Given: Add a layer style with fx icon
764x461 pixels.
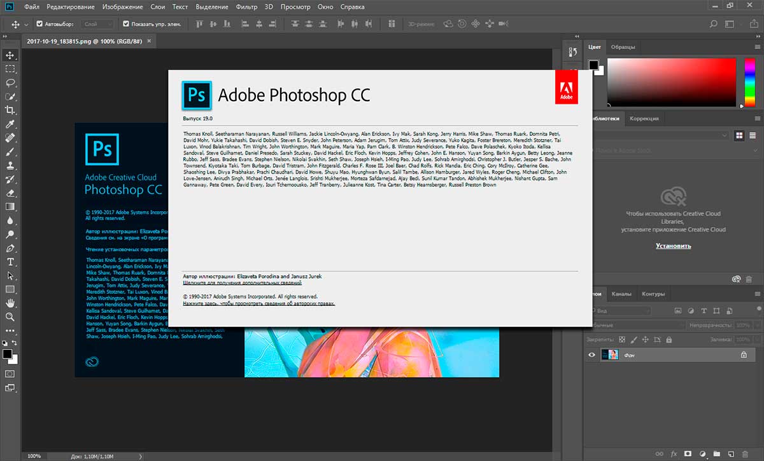Looking at the screenshot, I should click(673, 454).
